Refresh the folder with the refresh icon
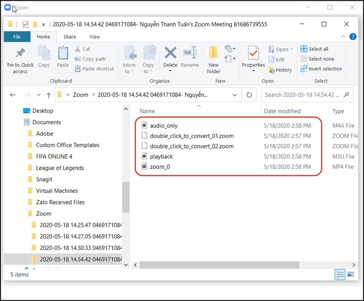This screenshot has height=301, width=364. pyautogui.click(x=249, y=95)
